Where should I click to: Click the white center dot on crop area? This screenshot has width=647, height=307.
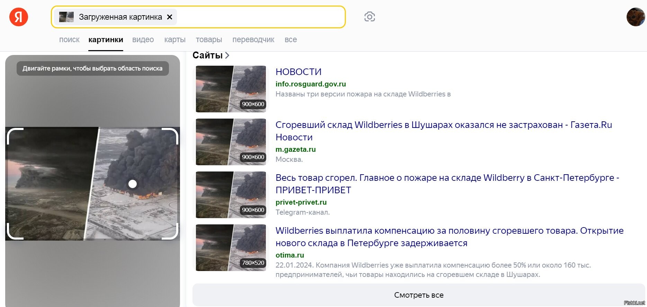pyautogui.click(x=133, y=184)
